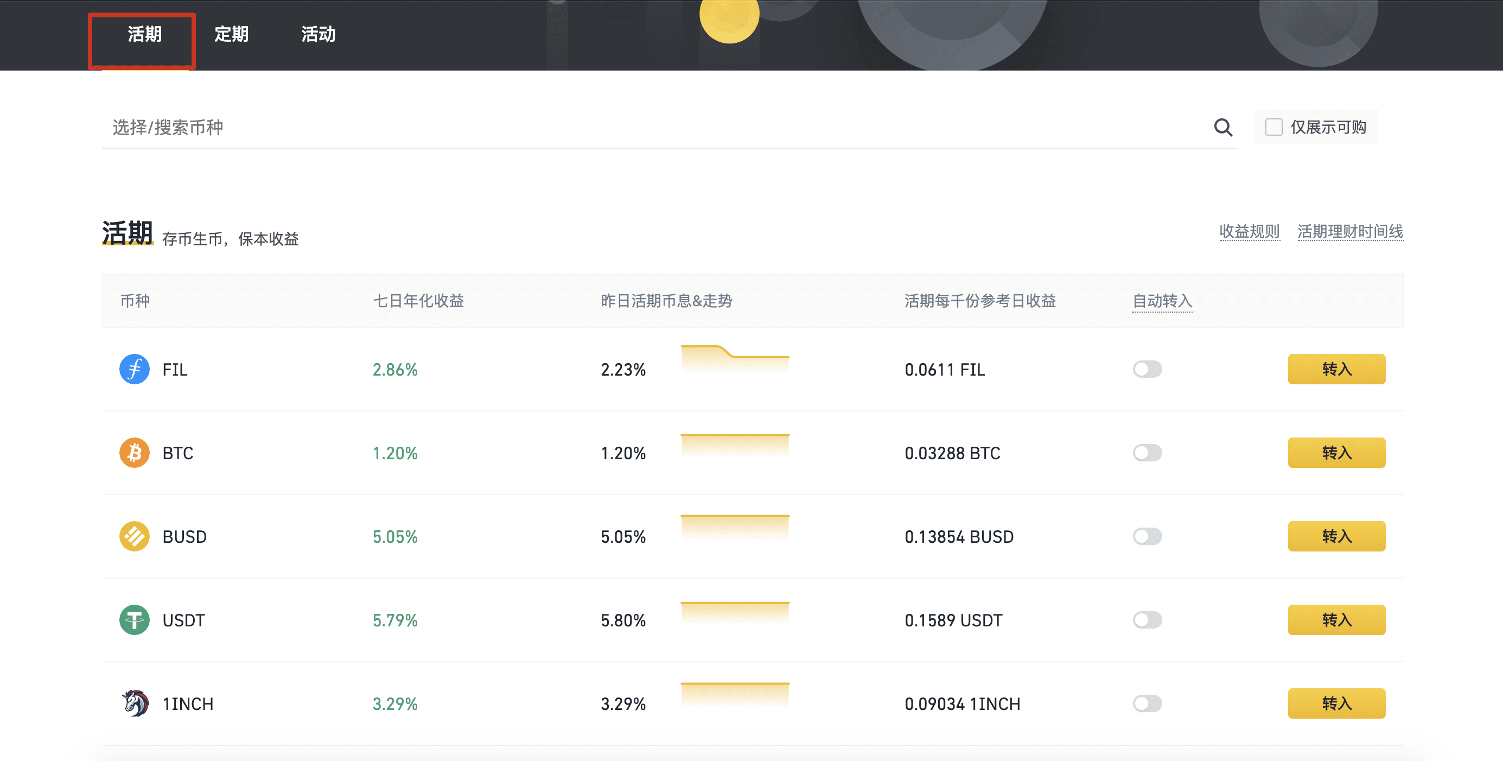This screenshot has height=761, width=1503.
Task: Click the 0.09034 1INCH daily earnings value
Action: click(962, 704)
